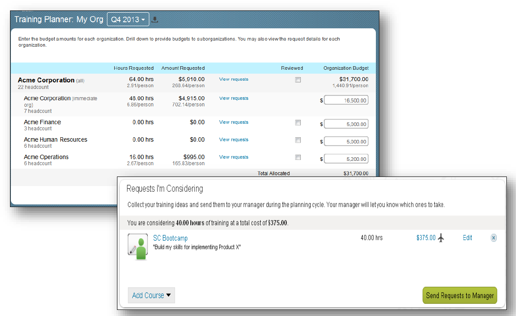Click the 16.00 hrs value for Acme Operations

[x=141, y=157]
